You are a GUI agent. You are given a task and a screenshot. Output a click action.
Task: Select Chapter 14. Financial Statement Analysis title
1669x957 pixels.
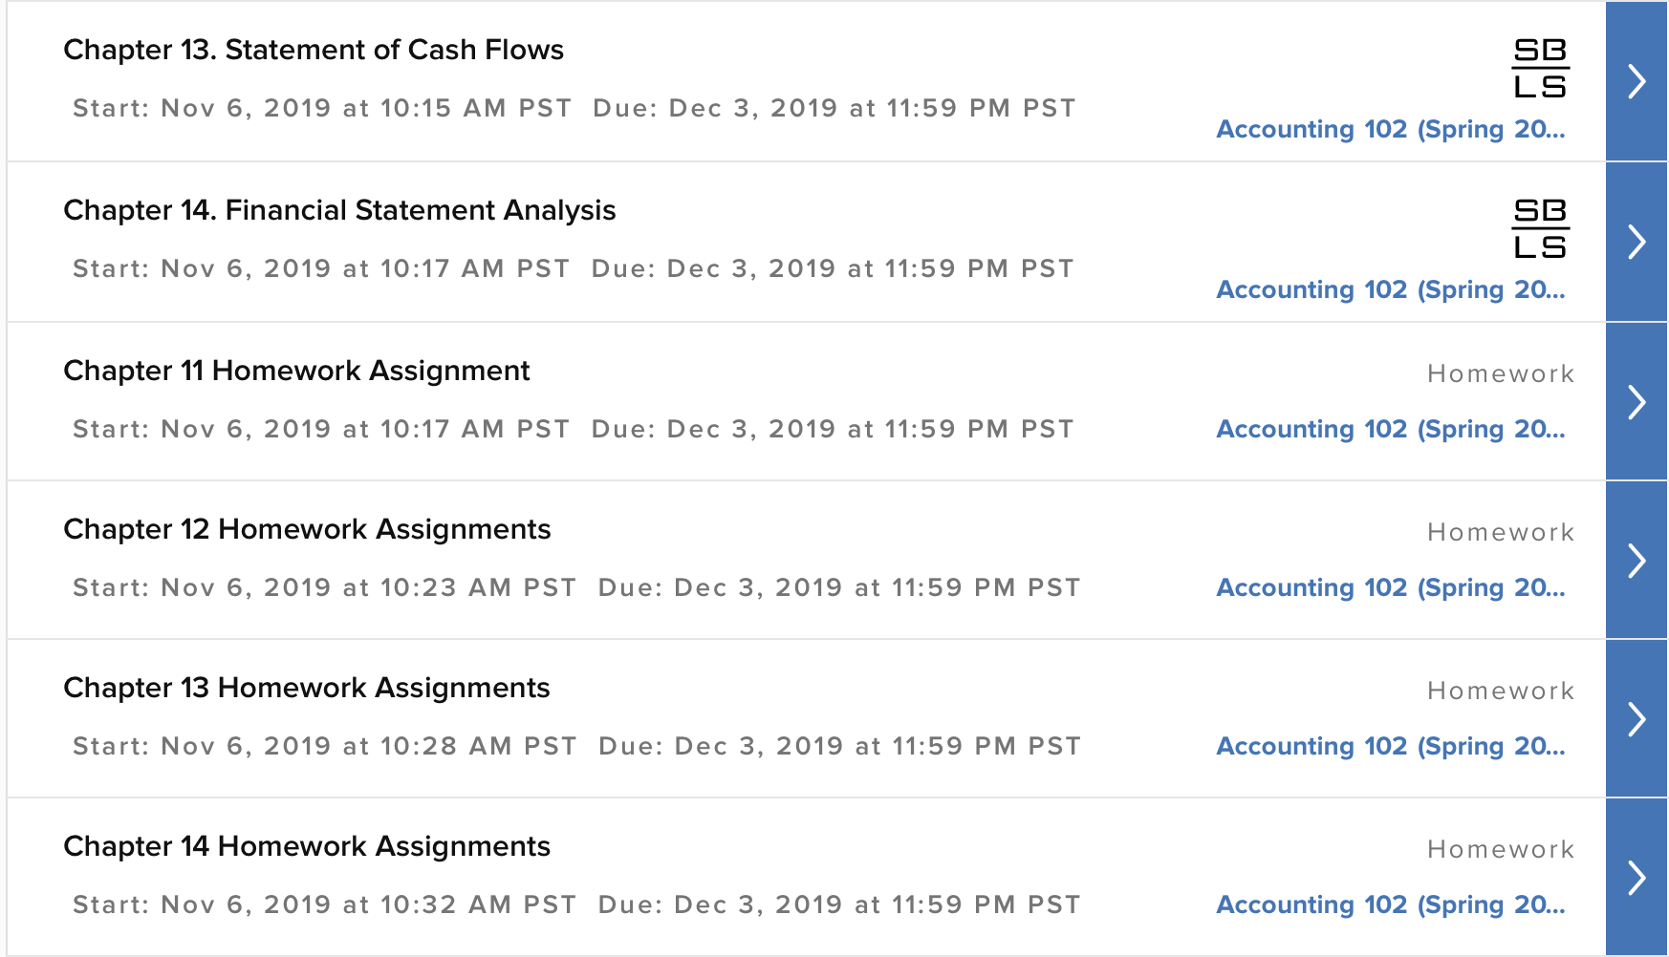tap(339, 210)
